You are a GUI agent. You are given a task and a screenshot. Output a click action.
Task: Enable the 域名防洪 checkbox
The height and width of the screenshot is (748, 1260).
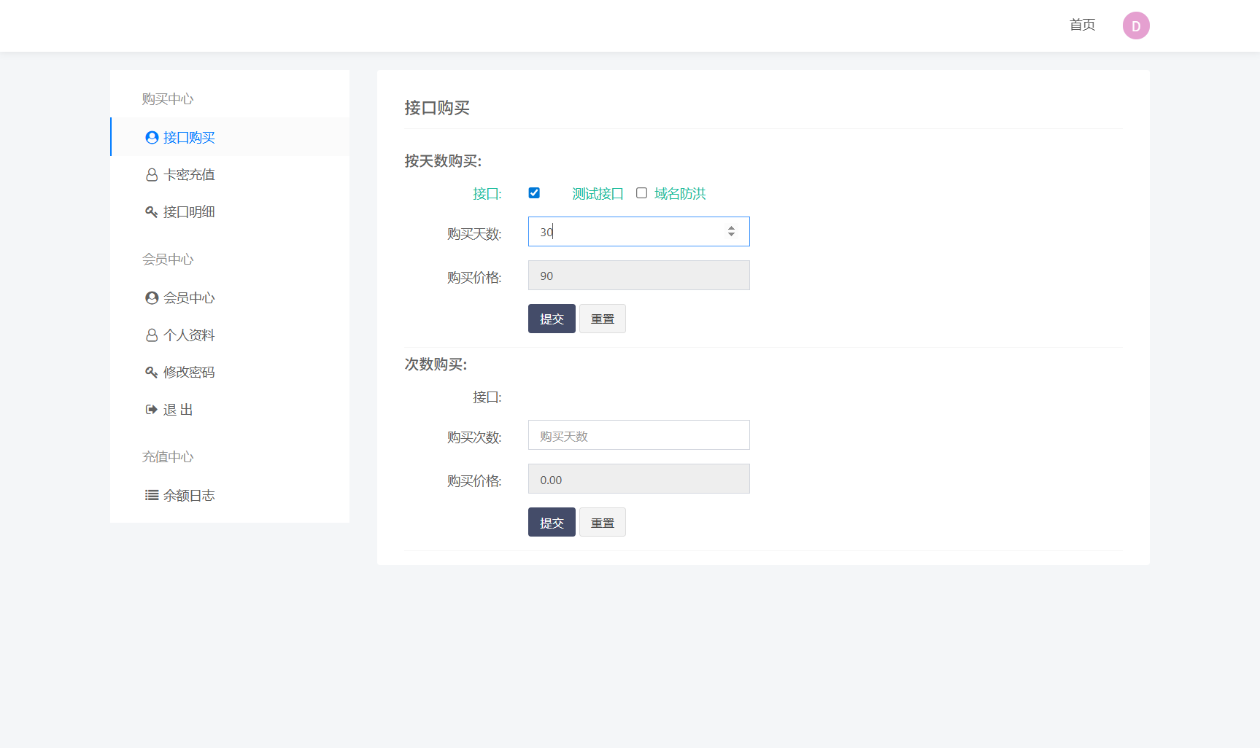[x=641, y=192]
